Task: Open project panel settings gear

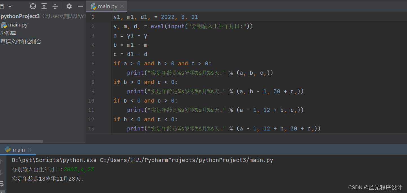Action: pyautogui.click(x=69, y=6)
